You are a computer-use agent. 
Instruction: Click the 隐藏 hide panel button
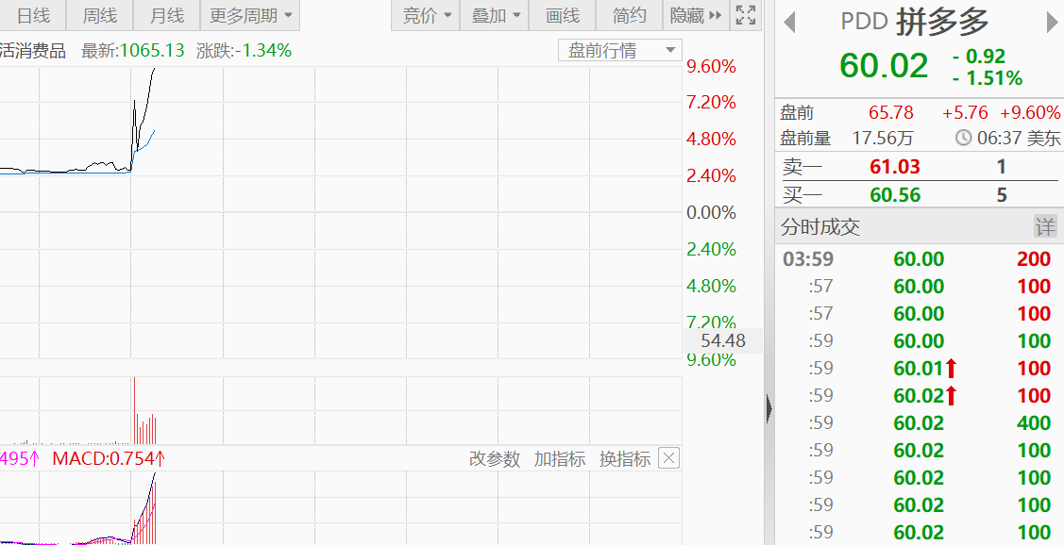click(x=696, y=15)
